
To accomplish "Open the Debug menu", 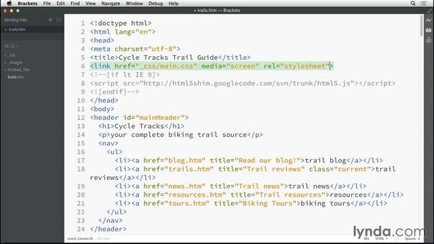I will coord(155,3).
